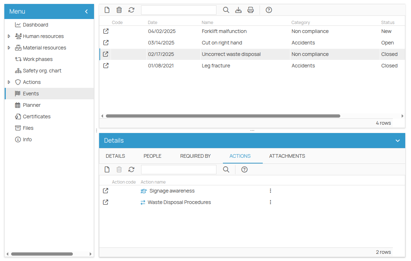Expand the Material resources tree node
411x261 pixels.
pyautogui.click(x=9, y=48)
